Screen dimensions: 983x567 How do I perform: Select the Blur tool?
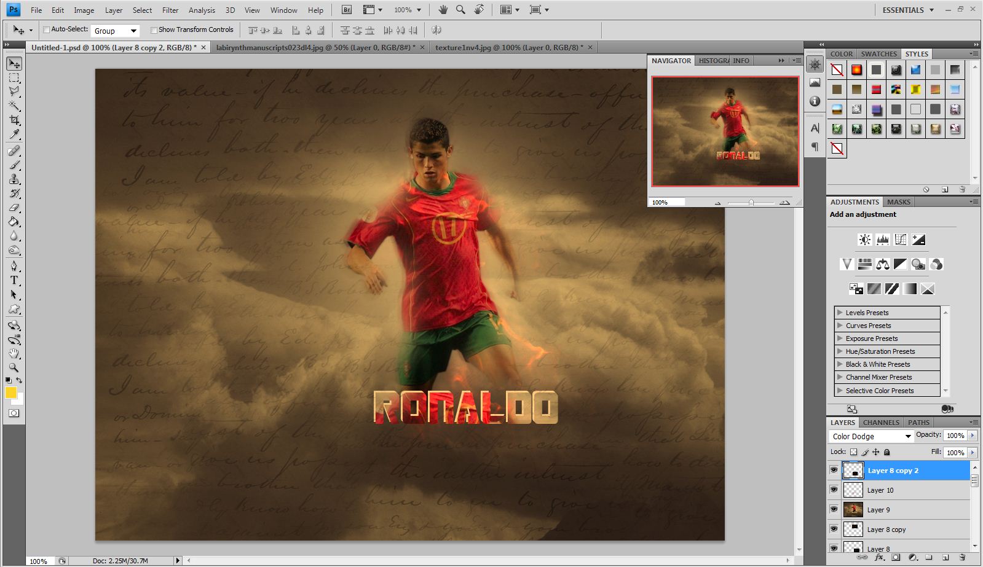pos(14,236)
